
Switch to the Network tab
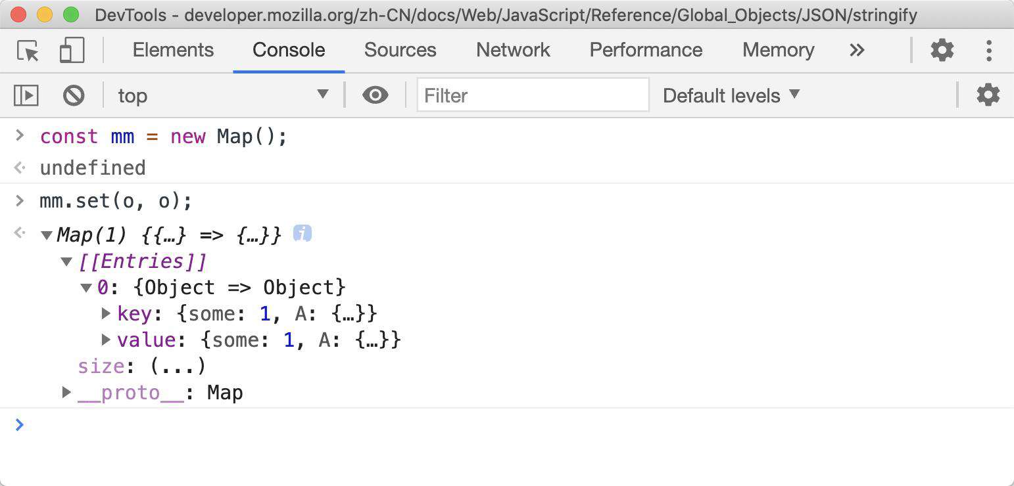click(x=513, y=50)
